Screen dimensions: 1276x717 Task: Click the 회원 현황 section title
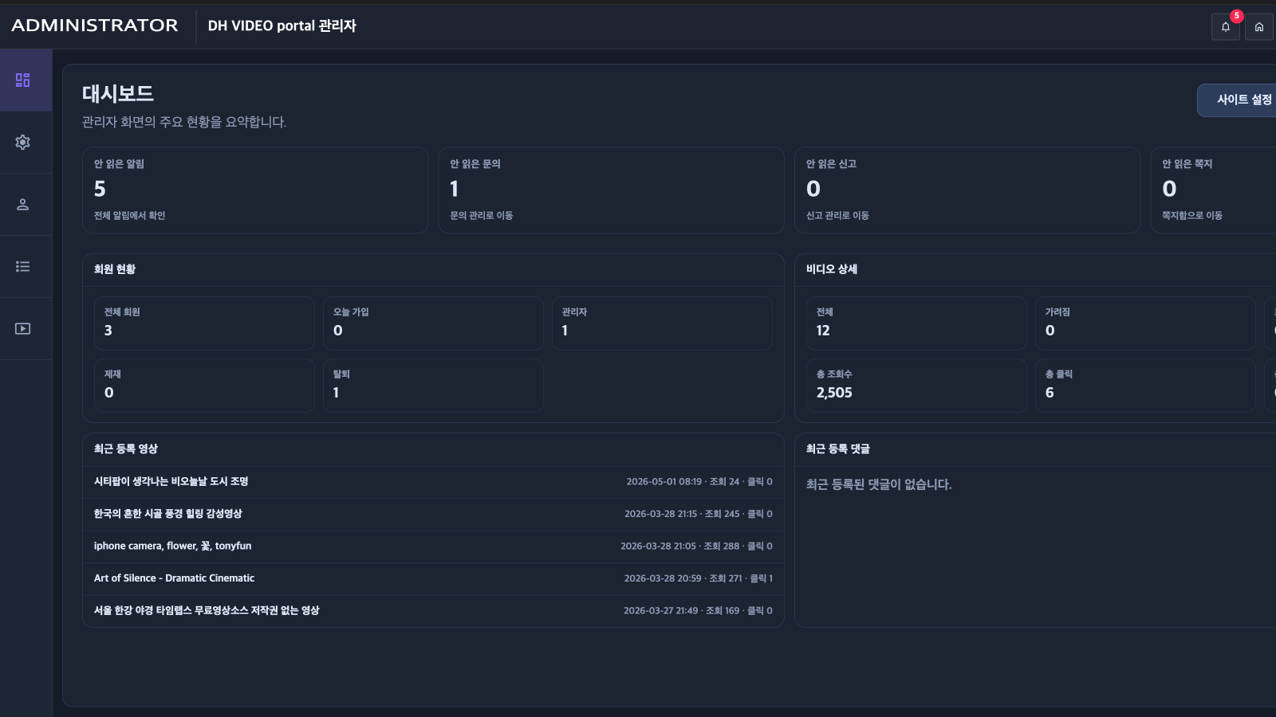pyautogui.click(x=115, y=269)
